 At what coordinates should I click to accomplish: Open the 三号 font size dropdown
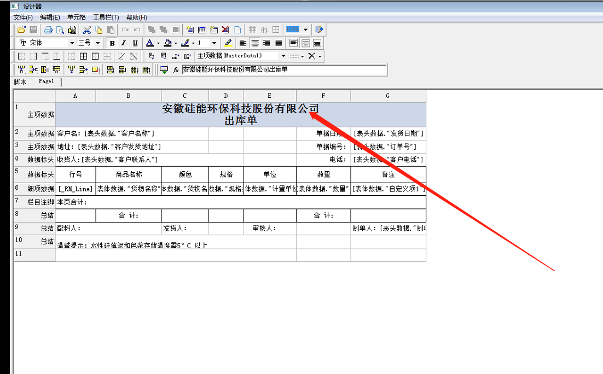click(x=98, y=43)
